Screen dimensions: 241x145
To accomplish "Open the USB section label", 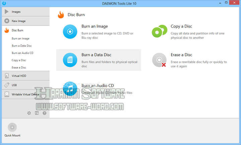I will 14,85.
